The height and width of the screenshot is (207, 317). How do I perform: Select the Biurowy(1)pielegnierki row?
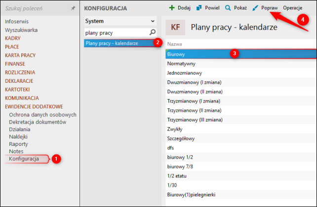241,195
